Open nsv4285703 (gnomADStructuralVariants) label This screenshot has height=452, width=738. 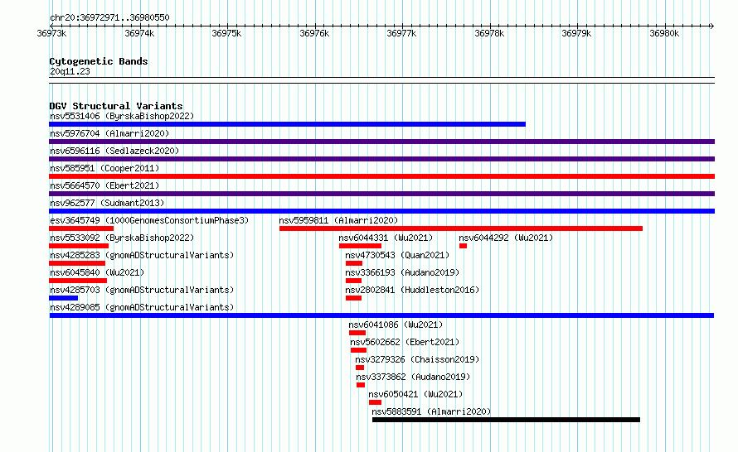142,290
